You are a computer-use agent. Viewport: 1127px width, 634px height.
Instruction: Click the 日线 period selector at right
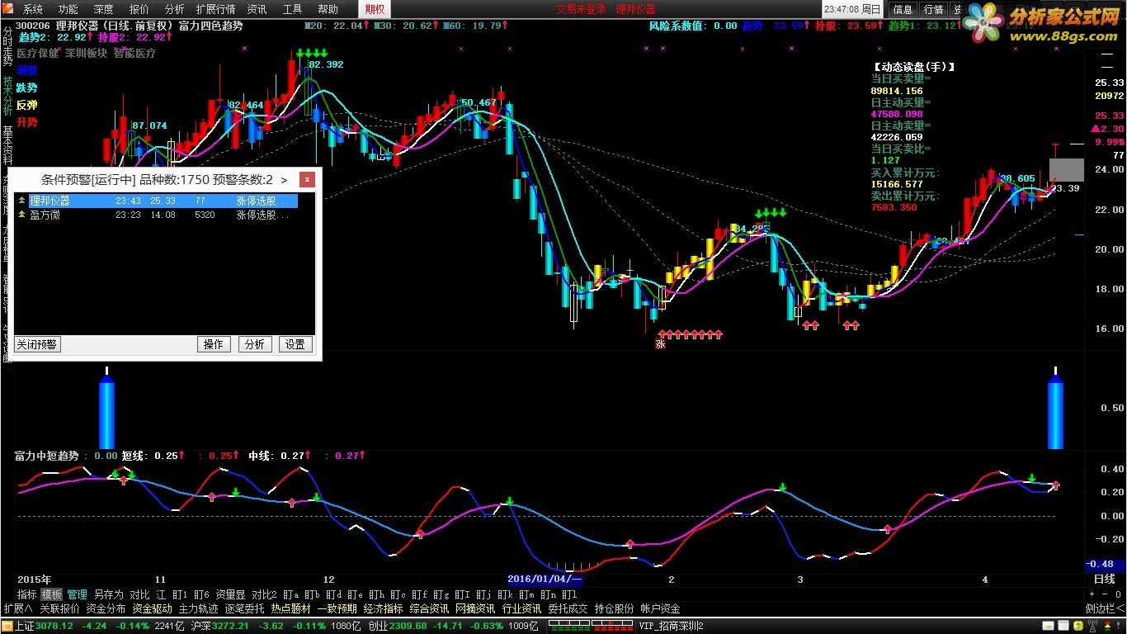coord(1104,580)
